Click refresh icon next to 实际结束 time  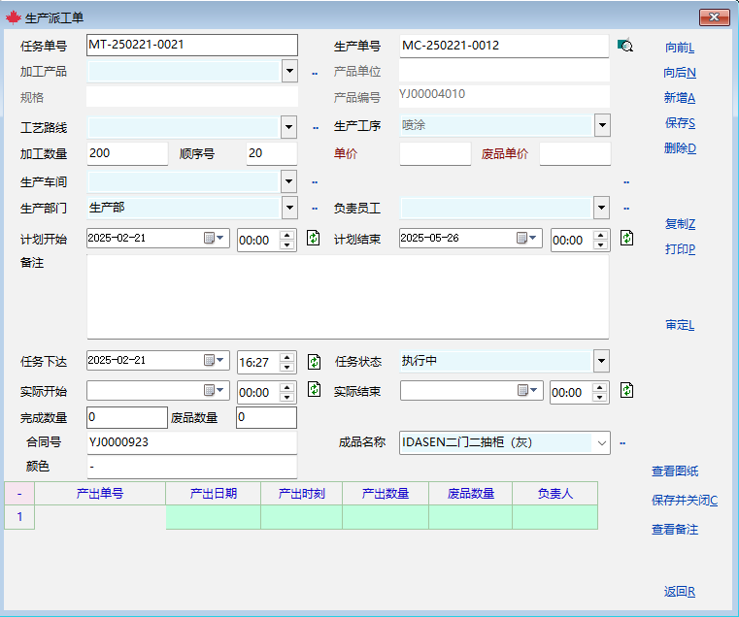[x=627, y=390]
